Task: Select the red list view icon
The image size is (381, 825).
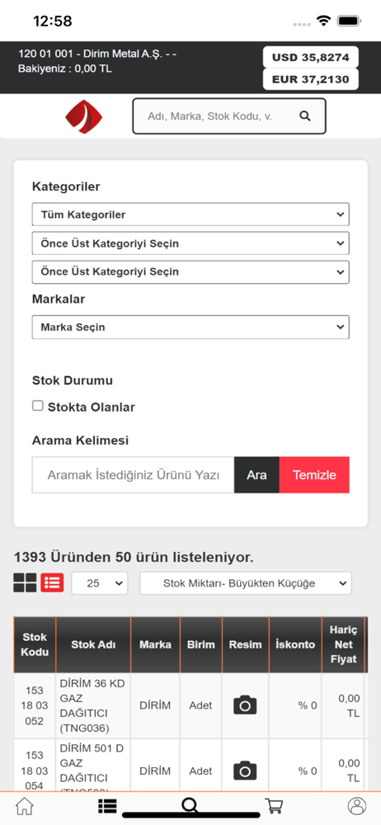Action: (52, 583)
